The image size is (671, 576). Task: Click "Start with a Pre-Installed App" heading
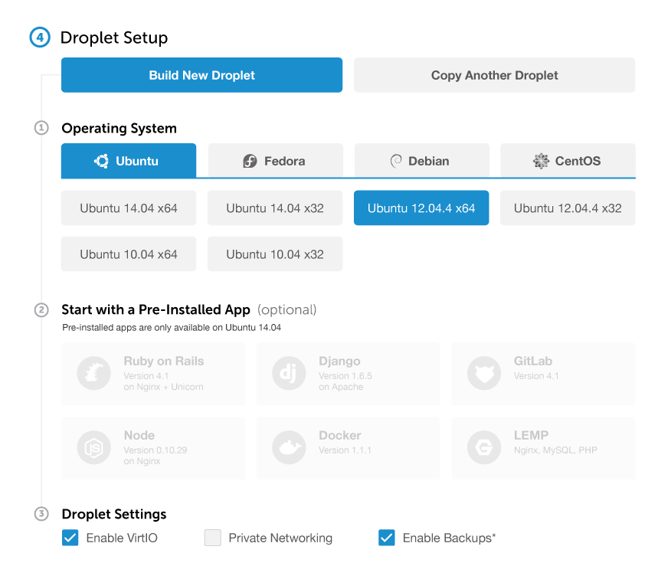point(155,309)
